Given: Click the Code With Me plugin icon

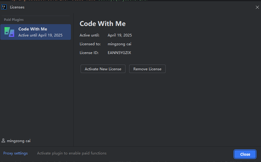Looking at the screenshot, I should click(9, 32).
